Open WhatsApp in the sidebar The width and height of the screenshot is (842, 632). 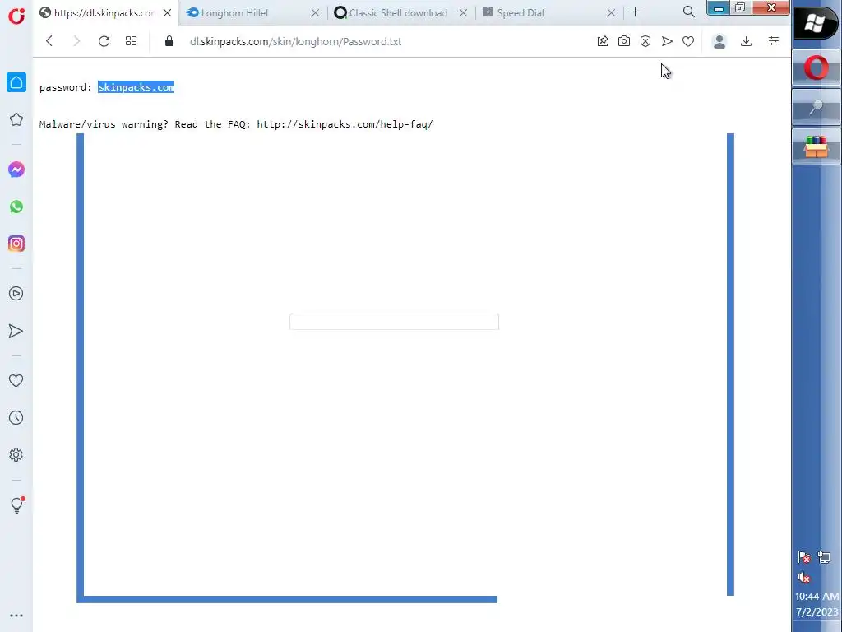click(x=16, y=207)
